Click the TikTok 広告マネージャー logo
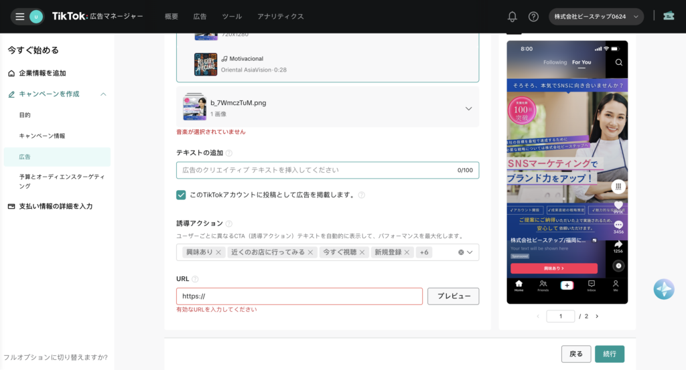Screen dimensions: 686x370 [97, 16]
